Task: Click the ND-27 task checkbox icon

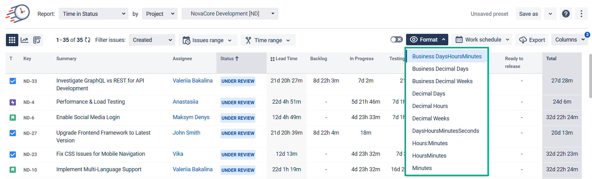Action: [x=13, y=133]
